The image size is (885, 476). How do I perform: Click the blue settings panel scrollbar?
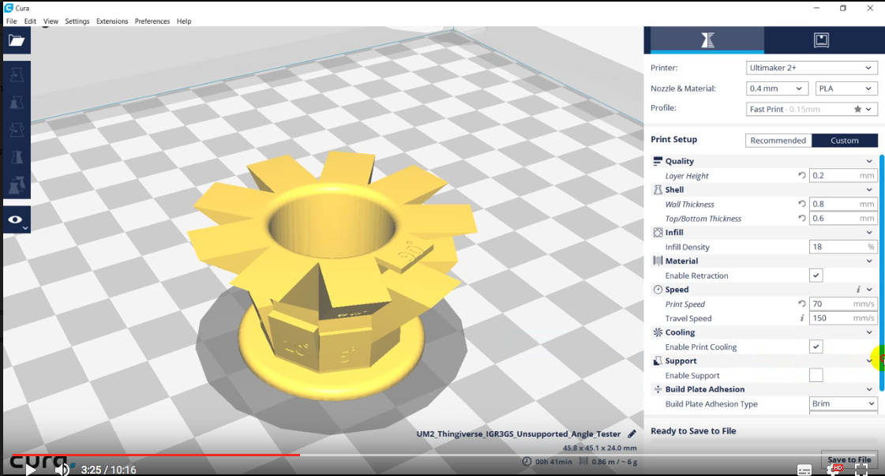(x=882, y=272)
